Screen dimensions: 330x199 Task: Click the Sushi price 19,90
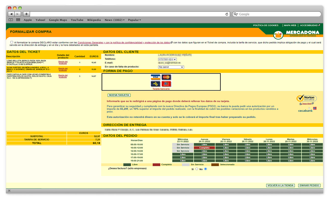pos(94,69)
